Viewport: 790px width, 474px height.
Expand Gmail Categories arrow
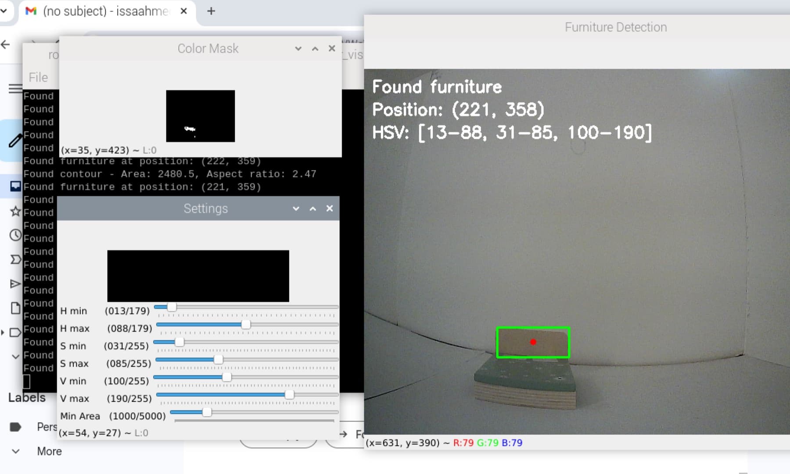coord(3,333)
